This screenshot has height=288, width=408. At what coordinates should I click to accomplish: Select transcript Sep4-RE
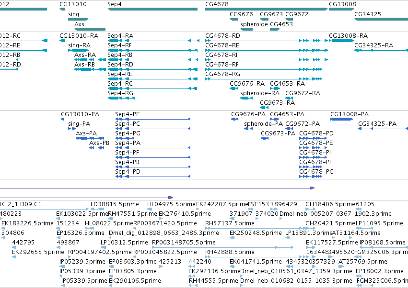coord(152,79)
